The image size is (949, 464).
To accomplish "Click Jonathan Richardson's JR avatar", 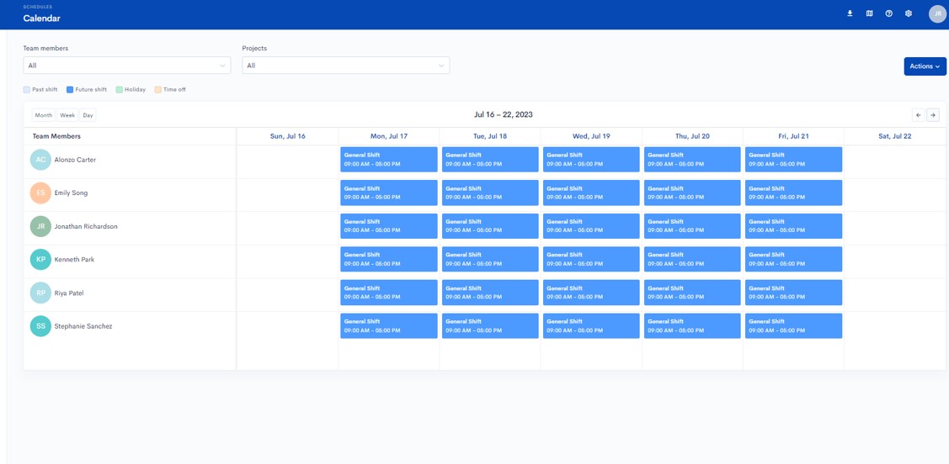I will 40,227.
